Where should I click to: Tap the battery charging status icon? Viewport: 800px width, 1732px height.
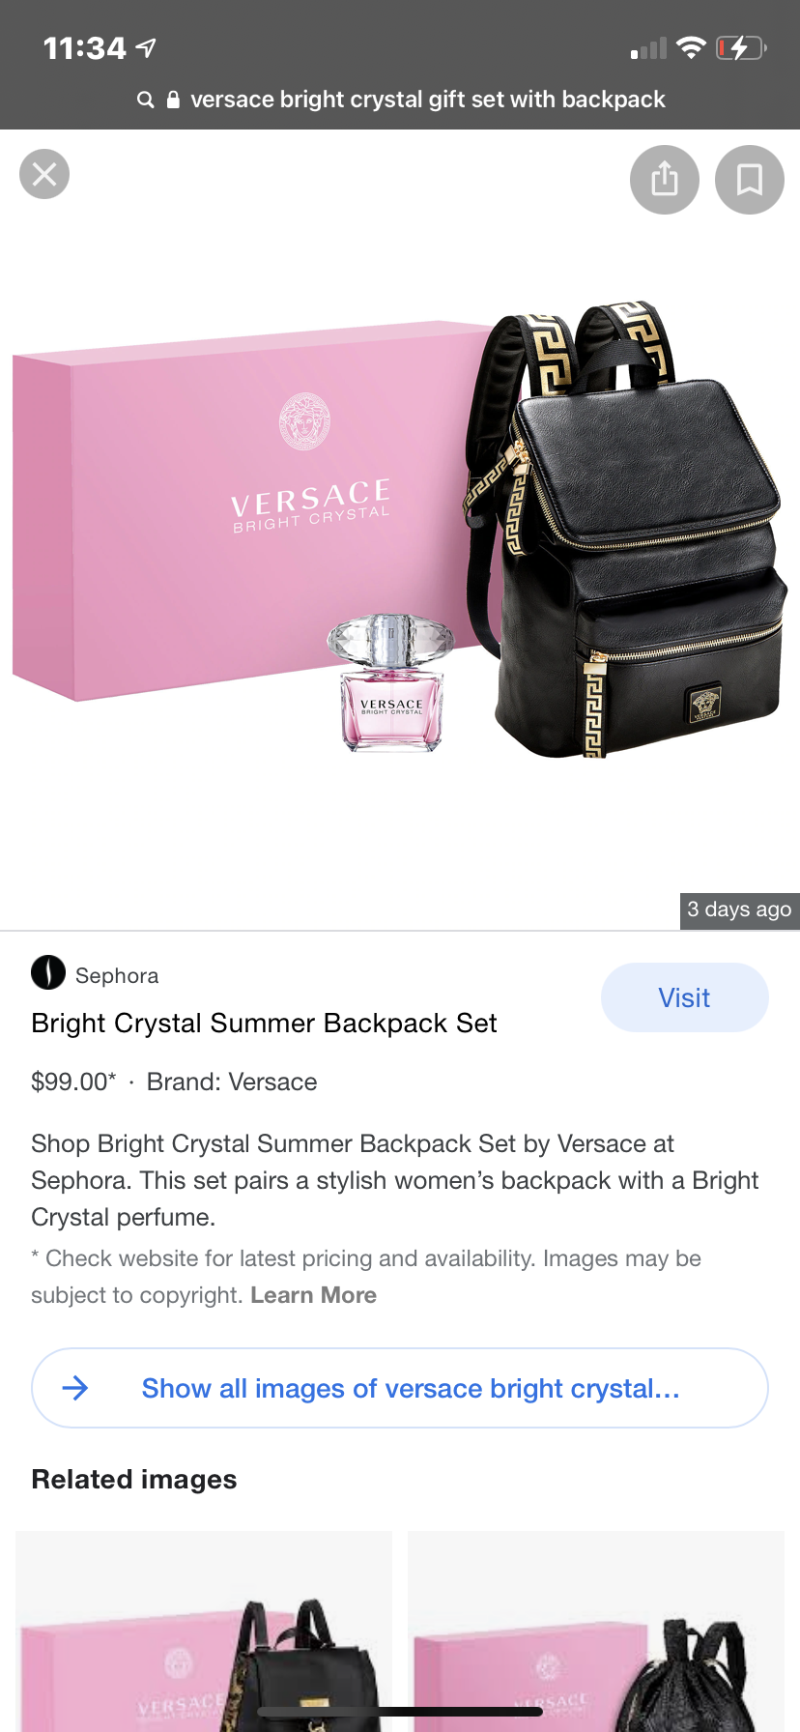point(741,47)
